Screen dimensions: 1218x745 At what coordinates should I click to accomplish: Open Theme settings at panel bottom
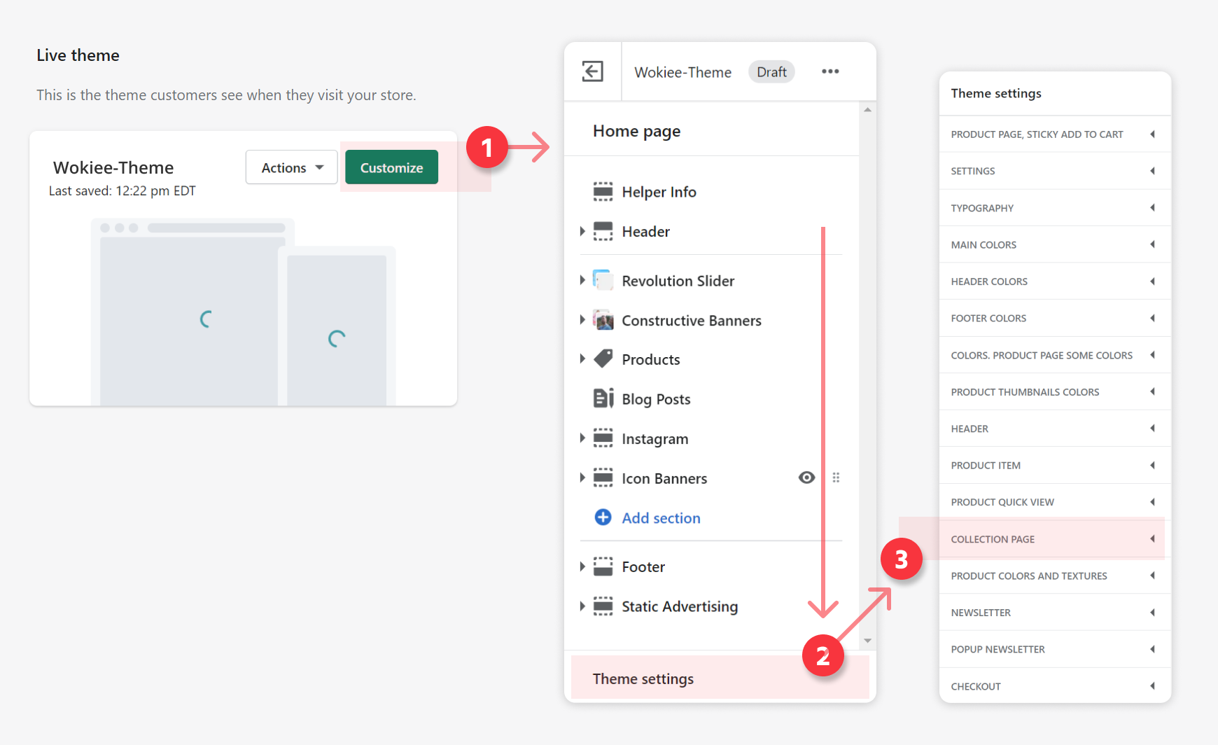643,678
